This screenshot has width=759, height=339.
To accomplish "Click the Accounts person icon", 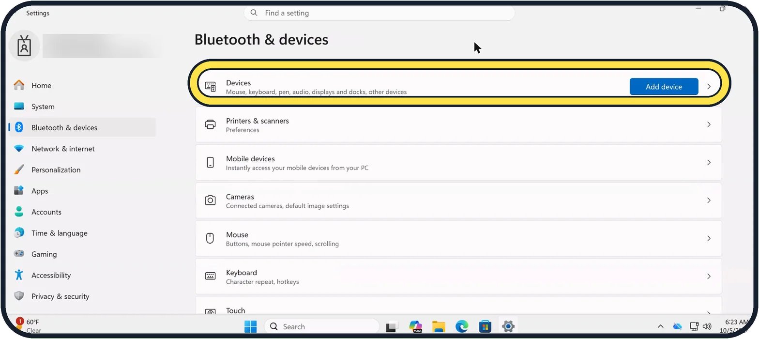I will (19, 212).
